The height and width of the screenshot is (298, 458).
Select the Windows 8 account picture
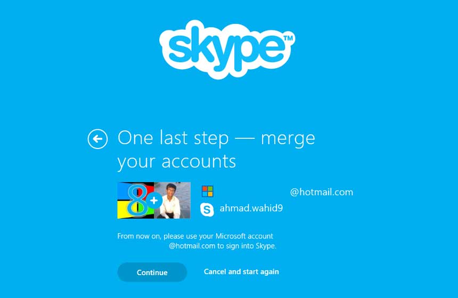136,200
